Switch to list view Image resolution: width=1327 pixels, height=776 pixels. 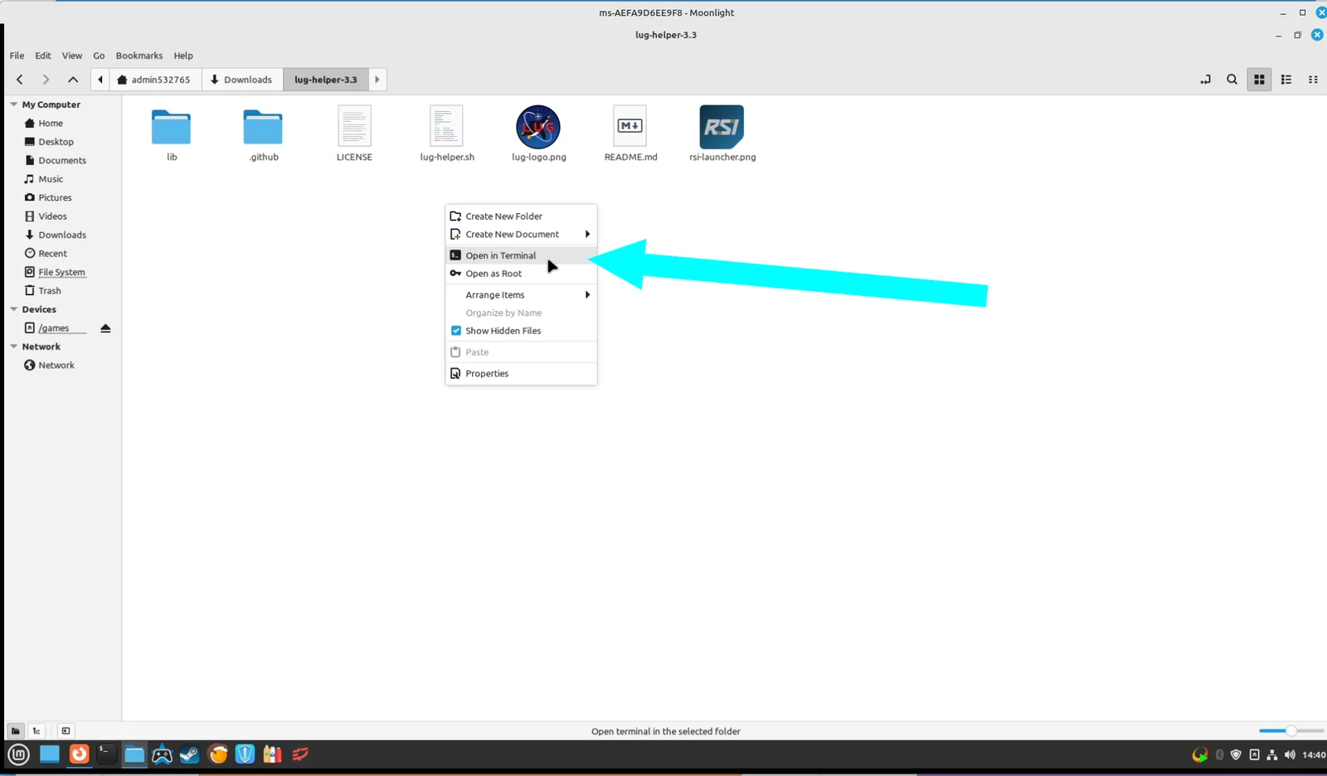click(x=1286, y=80)
